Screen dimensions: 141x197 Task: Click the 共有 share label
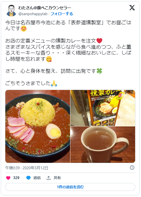tap(57, 178)
